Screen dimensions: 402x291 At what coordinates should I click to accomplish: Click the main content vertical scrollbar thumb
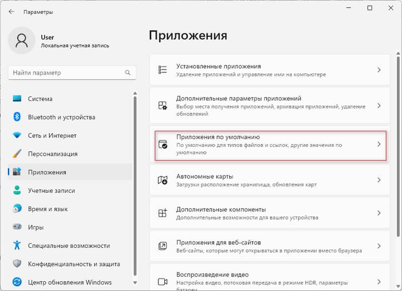click(398, 146)
